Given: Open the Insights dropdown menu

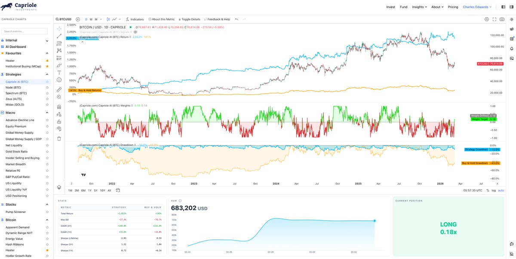Looking at the screenshot, I should (x=419, y=7).
